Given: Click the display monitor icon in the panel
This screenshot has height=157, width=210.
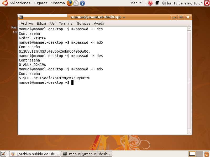Looking at the screenshot, I should click(157, 3).
